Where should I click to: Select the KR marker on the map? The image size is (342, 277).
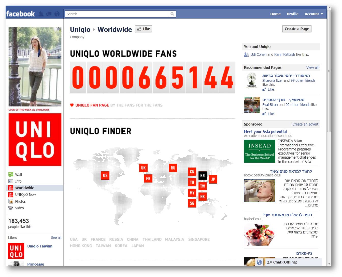(203, 175)
